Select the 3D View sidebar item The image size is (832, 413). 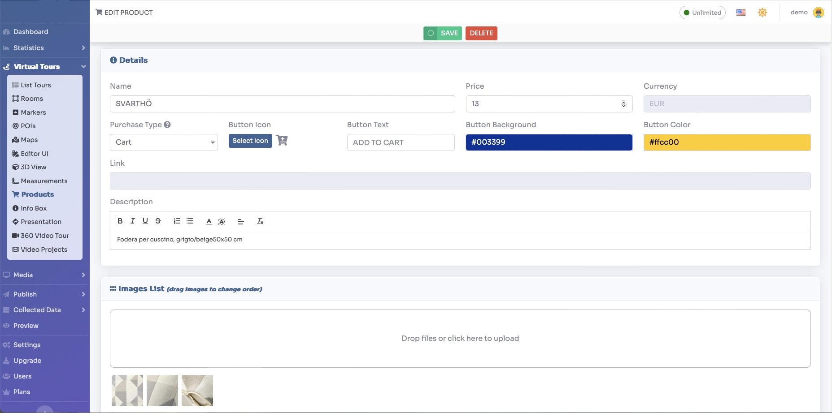(34, 167)
